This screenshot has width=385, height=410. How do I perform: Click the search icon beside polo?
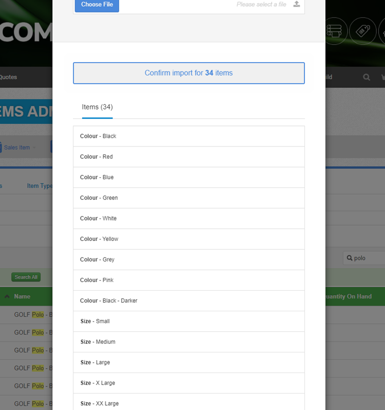350,258
